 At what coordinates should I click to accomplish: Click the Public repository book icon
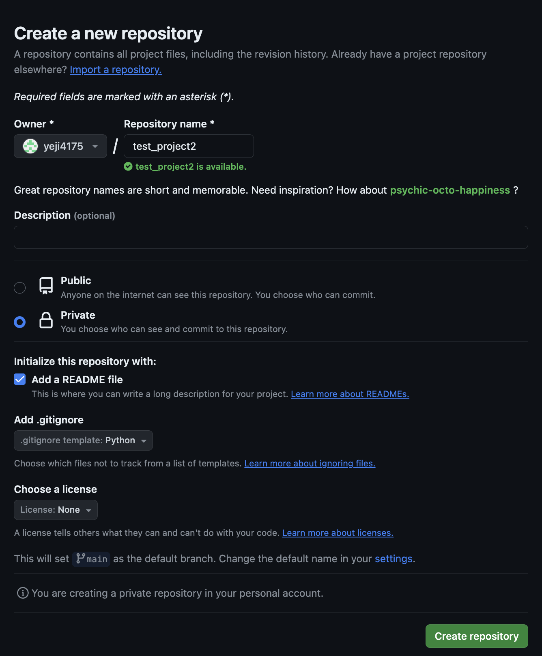46,286
